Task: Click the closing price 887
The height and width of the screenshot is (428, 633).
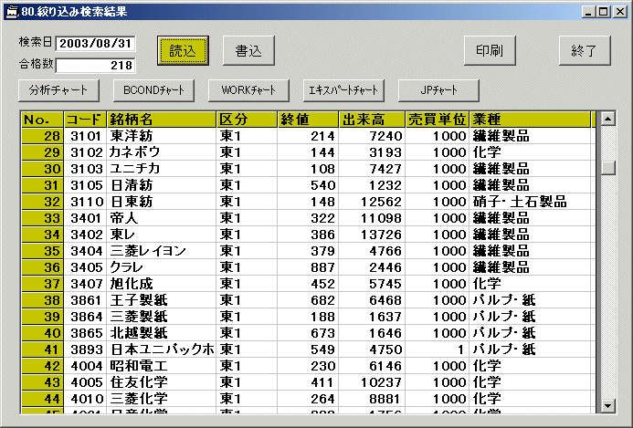Action: point(308,267)
